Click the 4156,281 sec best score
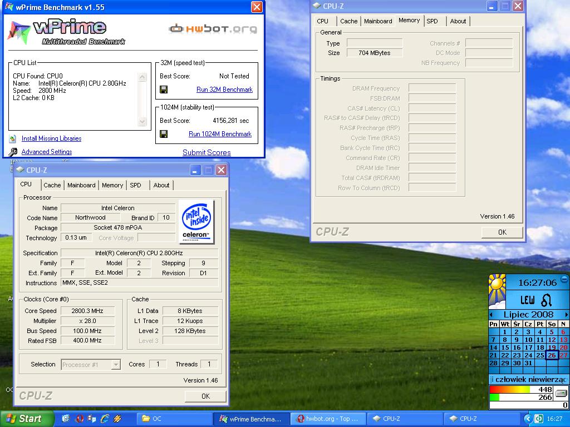Screen dimensions: 570x427 (231, 121)
